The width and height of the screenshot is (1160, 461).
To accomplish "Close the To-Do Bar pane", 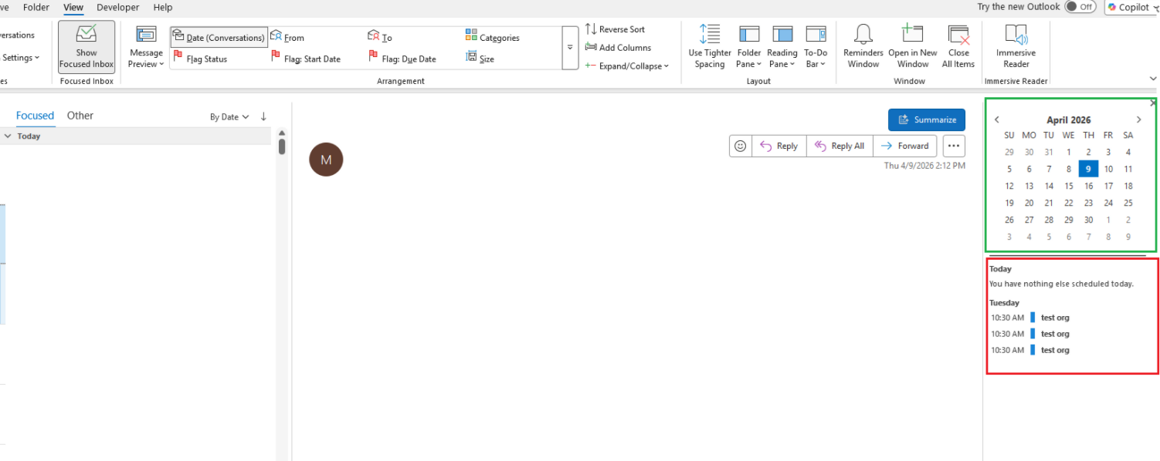I will pos(1153,103).
